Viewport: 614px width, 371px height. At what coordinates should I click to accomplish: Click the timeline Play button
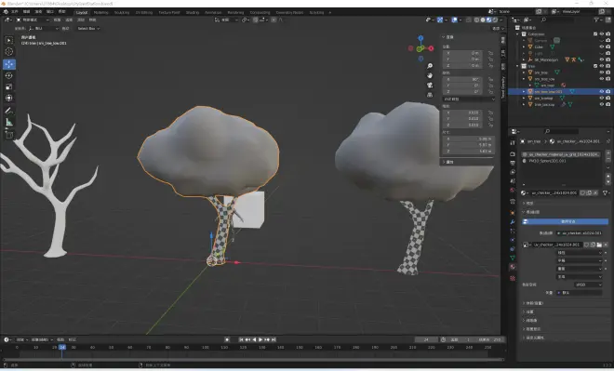point(260,339)
